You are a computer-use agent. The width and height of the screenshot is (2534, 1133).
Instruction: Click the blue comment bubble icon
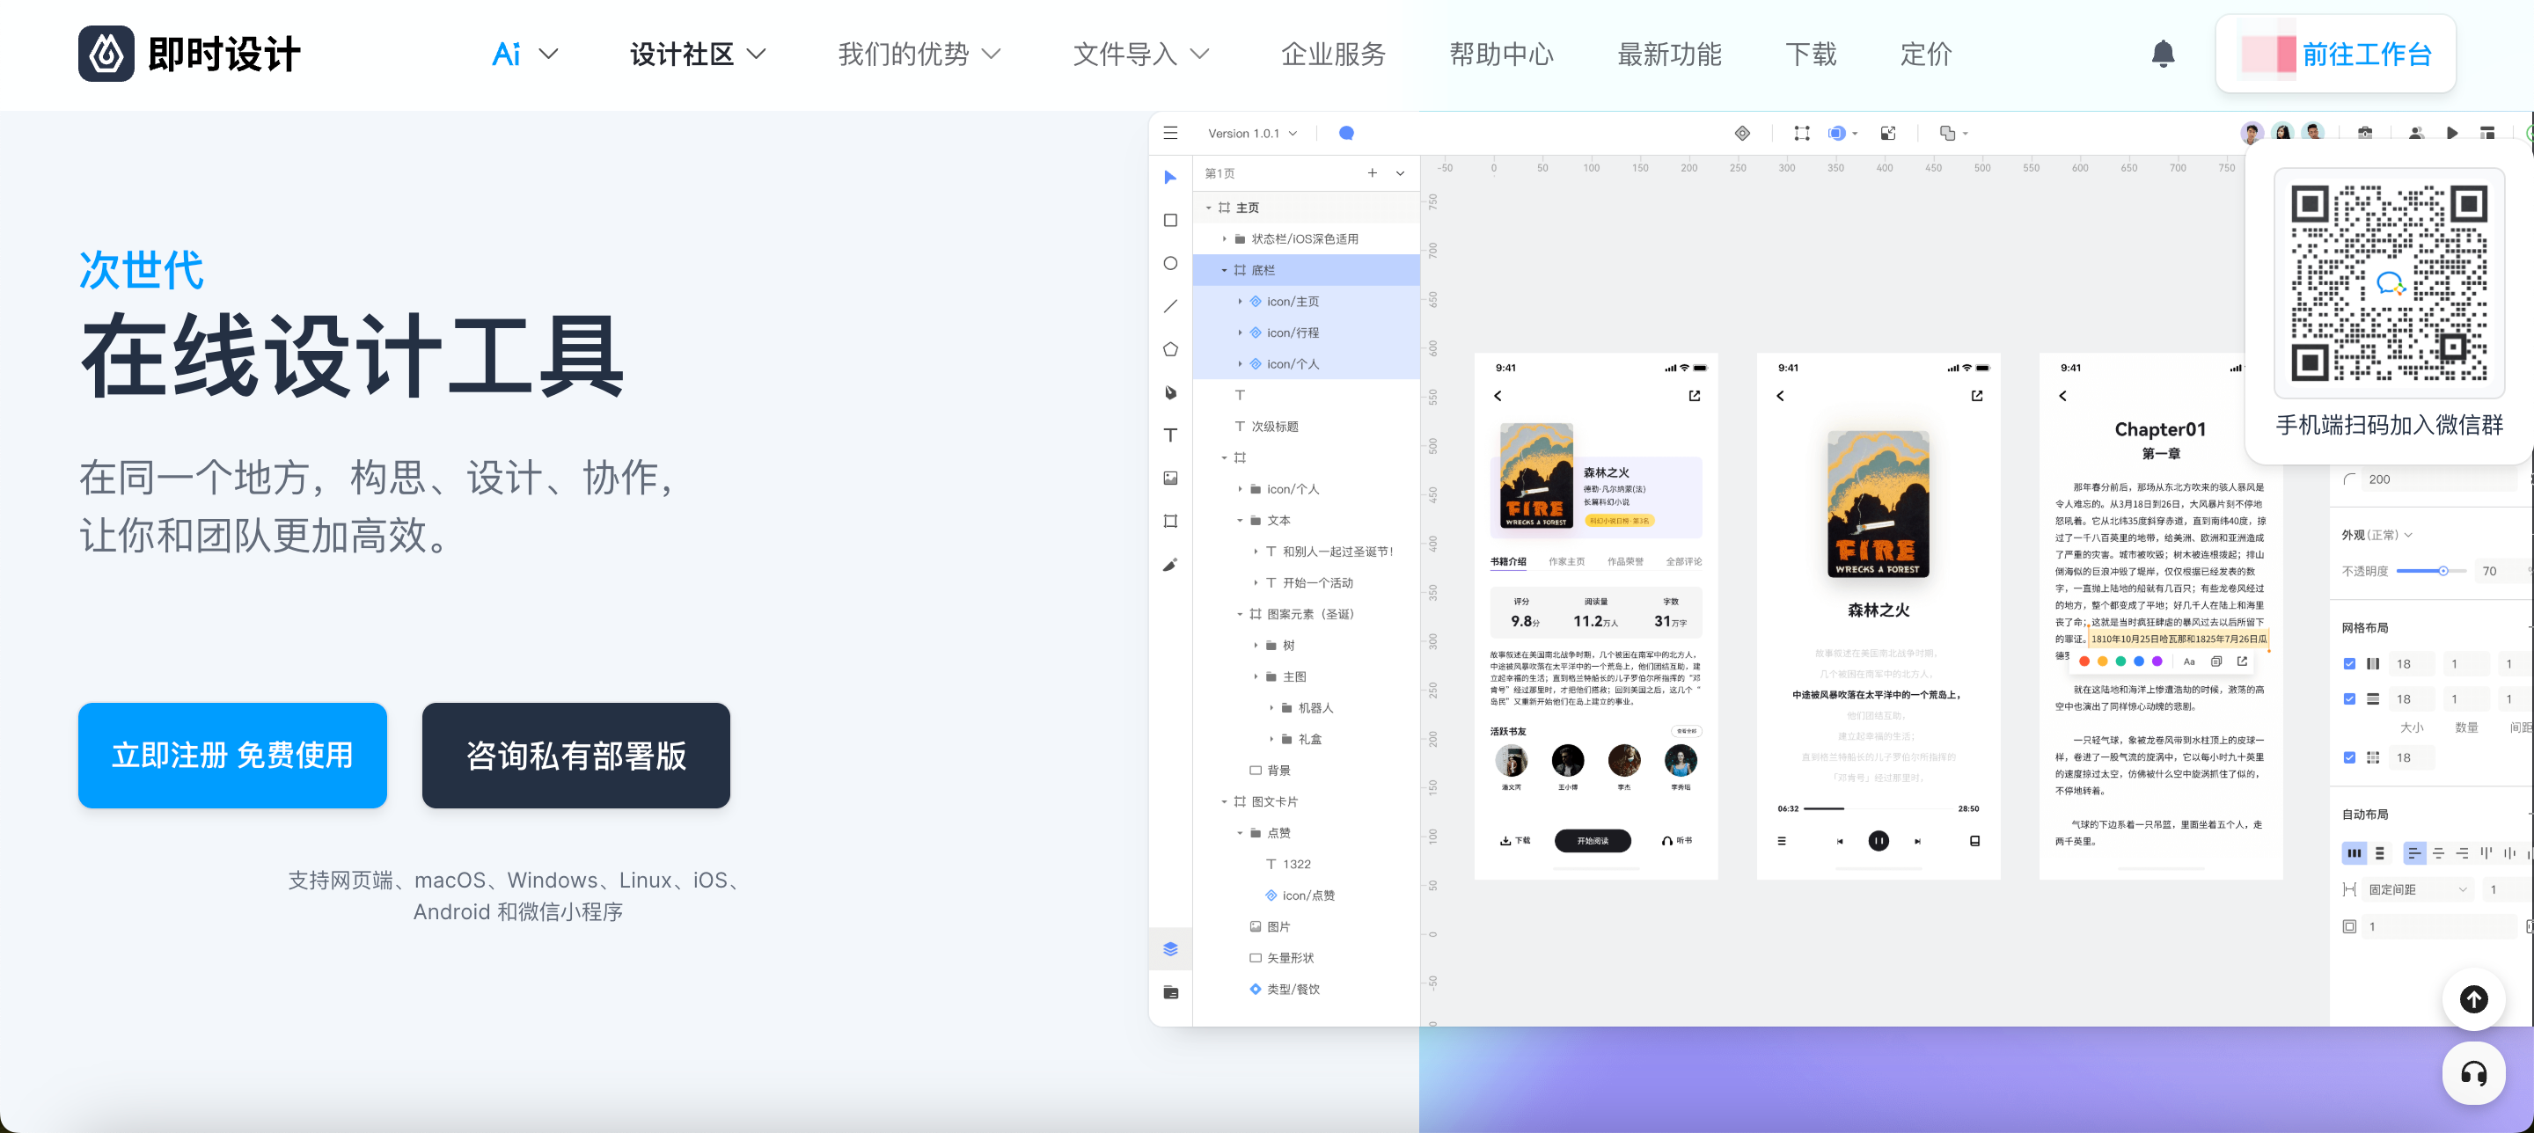[x=1347, y=133]
